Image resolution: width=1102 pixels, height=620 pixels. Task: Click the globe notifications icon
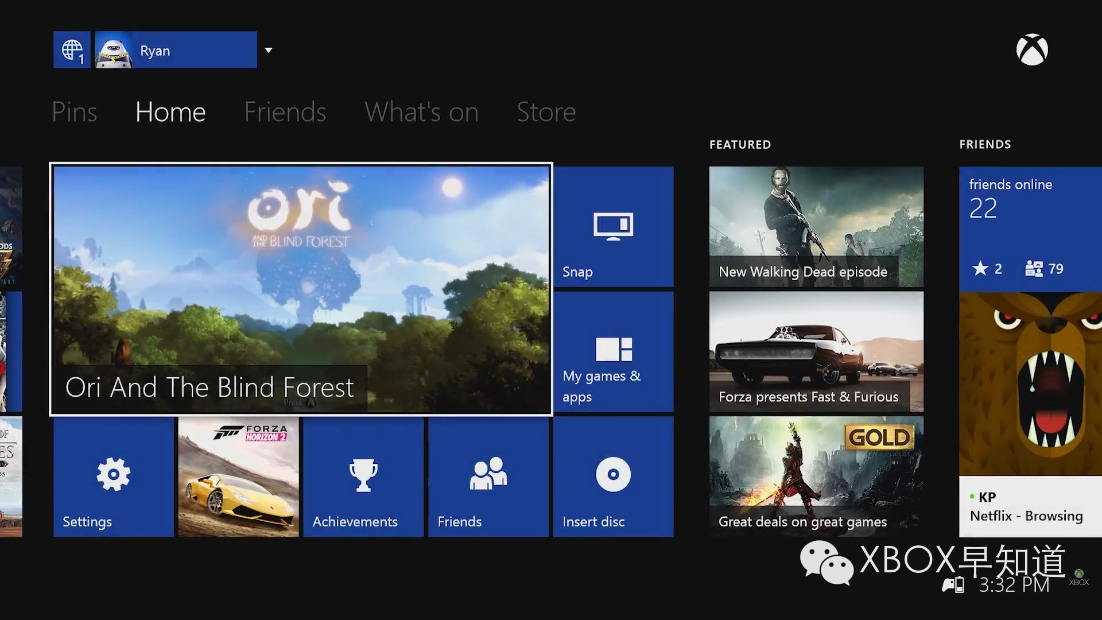click(x=72, y=50)
